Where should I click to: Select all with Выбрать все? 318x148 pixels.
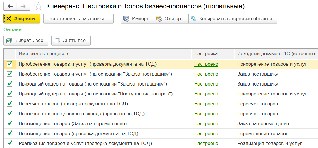click(26, 41)
